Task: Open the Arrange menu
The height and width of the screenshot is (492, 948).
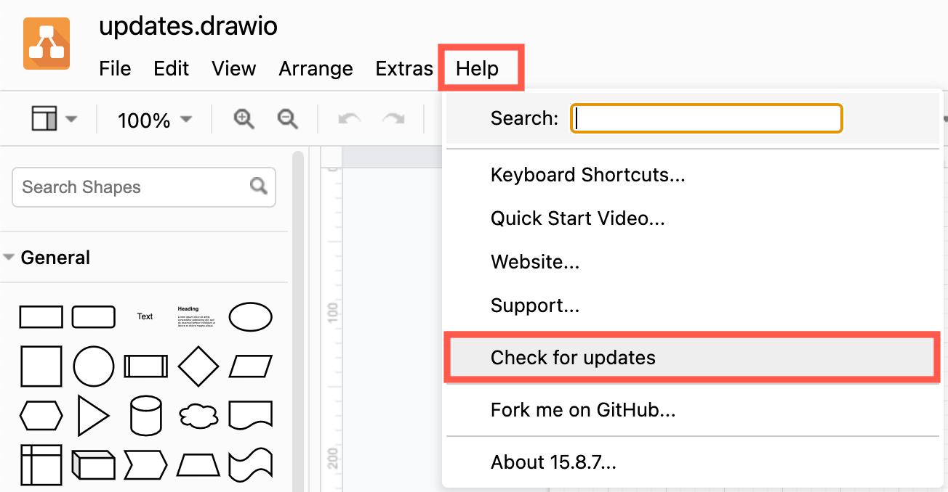Action: coord(316,68)
